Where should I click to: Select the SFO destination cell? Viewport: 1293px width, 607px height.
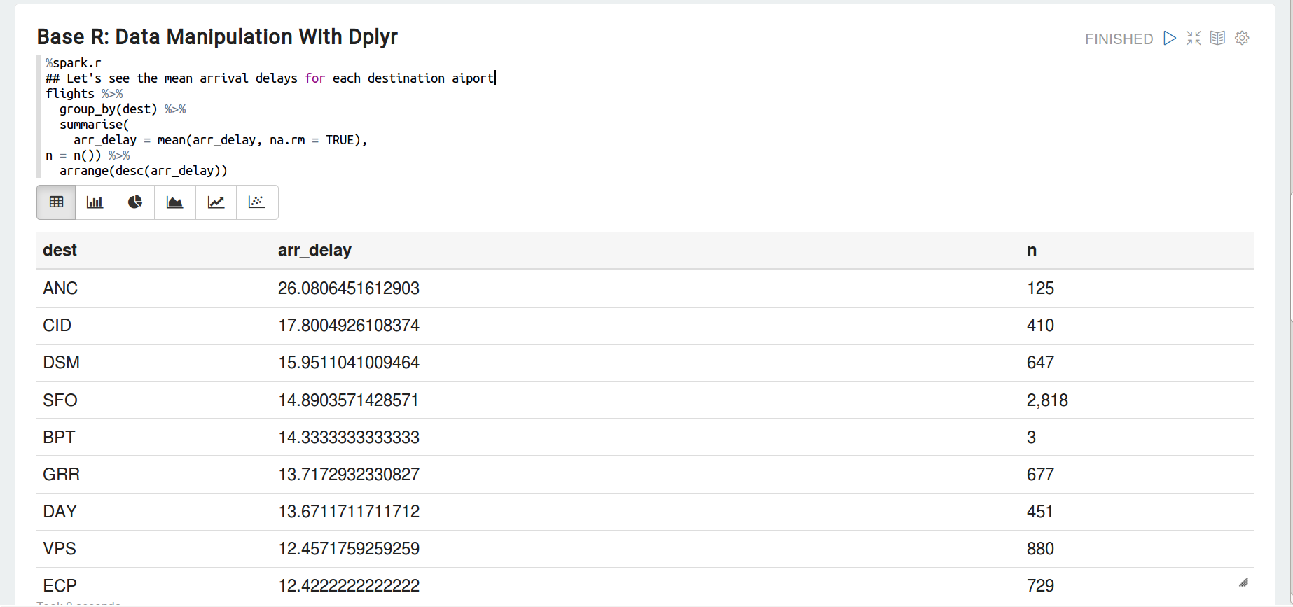tap(60, 400)
